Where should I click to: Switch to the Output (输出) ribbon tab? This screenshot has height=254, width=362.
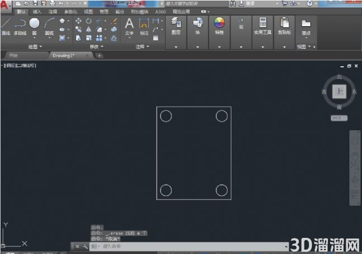[119, 12]
